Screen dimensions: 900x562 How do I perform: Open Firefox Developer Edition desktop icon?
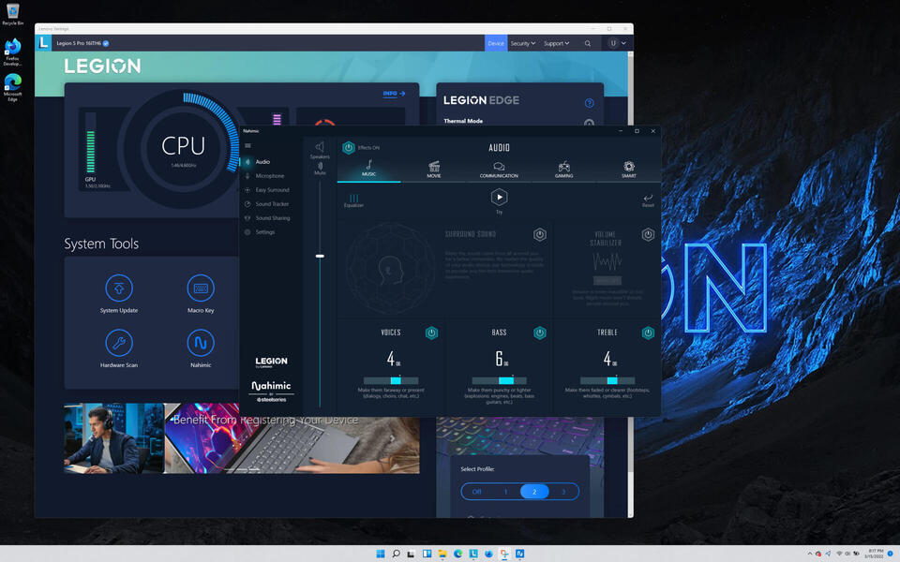[12, 52]
